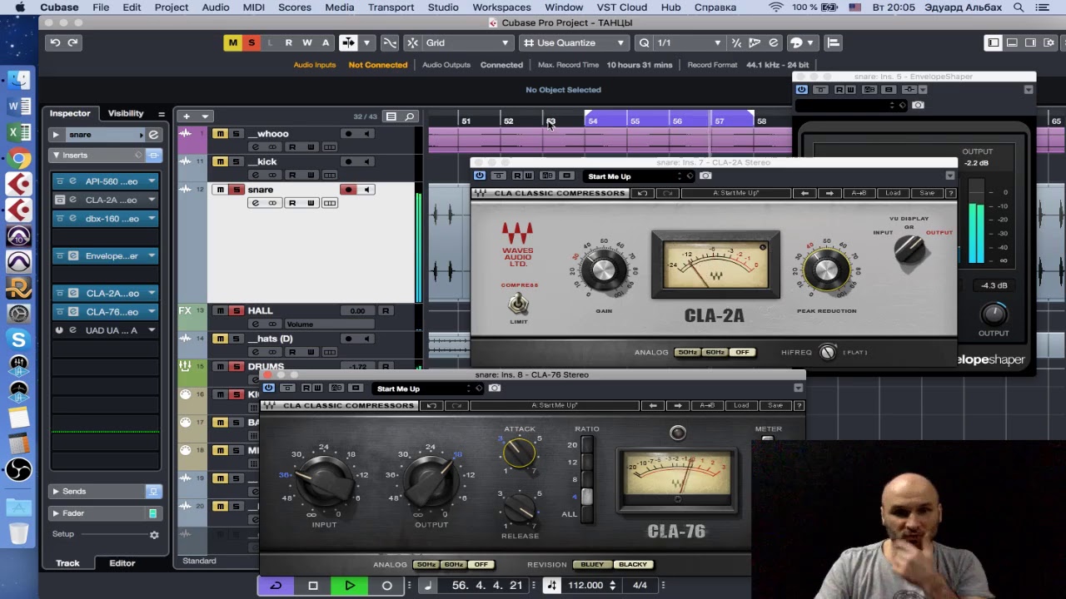Toggle Snap to Zero Crossing icon
1066x599 pixels.
(389, 42)
